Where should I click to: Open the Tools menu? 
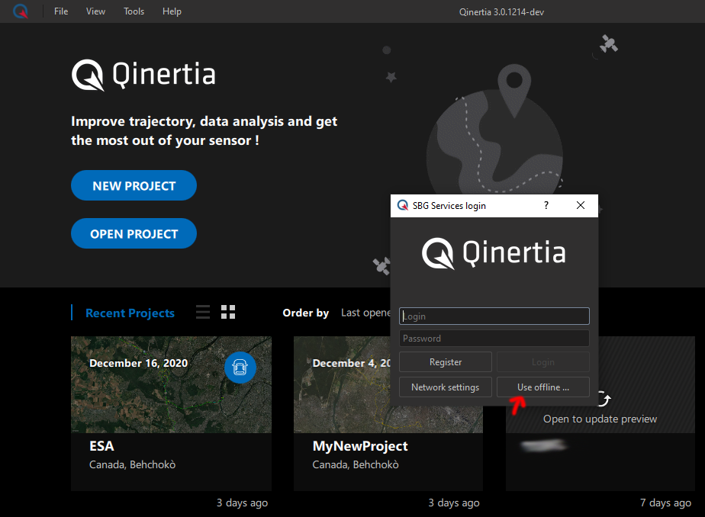(x=134, y=11)
